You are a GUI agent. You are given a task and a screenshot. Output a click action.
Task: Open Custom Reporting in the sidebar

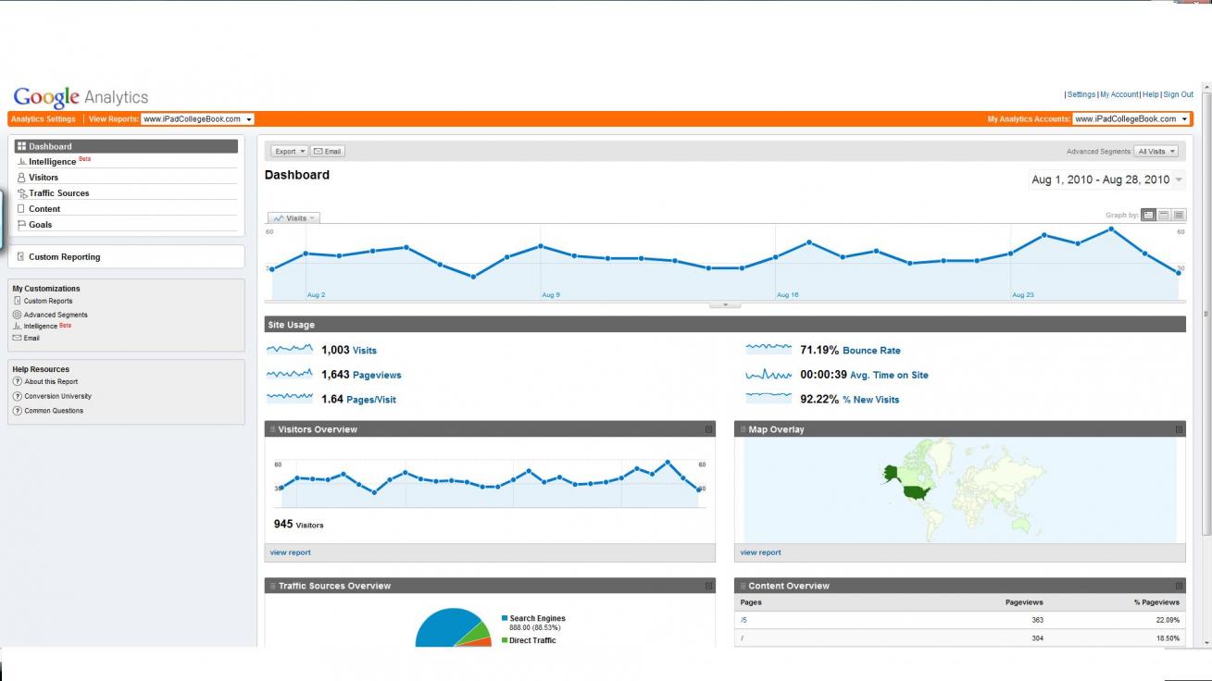coord(64,257)
